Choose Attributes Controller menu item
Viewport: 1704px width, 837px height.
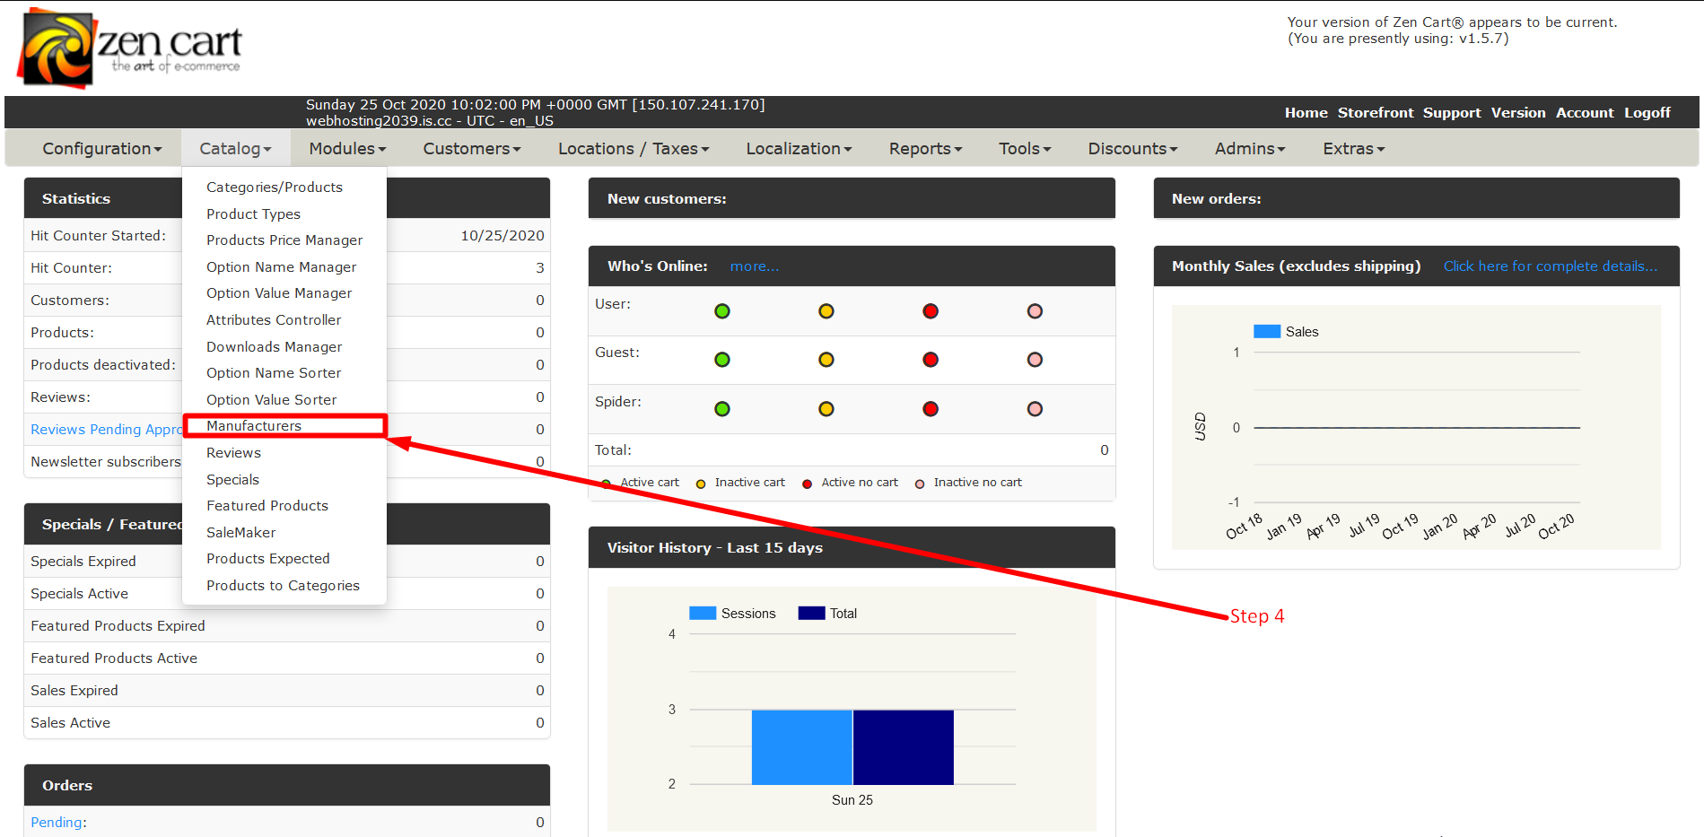point(274,320)
